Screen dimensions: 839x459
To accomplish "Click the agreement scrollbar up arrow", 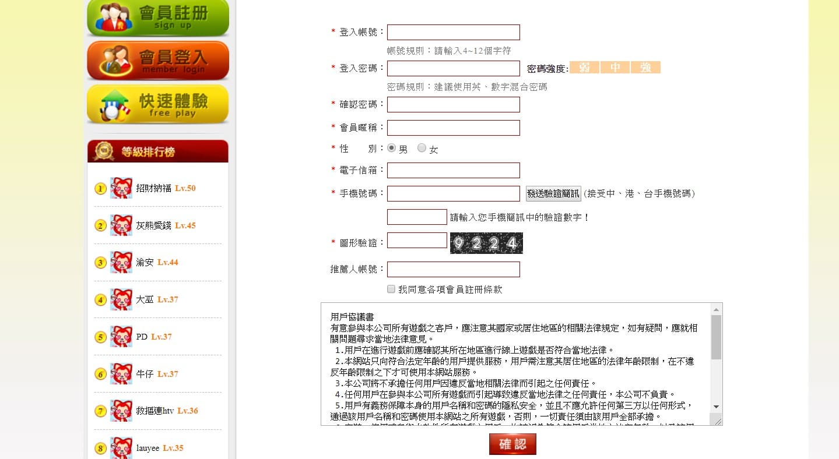I will pos(716,309).
